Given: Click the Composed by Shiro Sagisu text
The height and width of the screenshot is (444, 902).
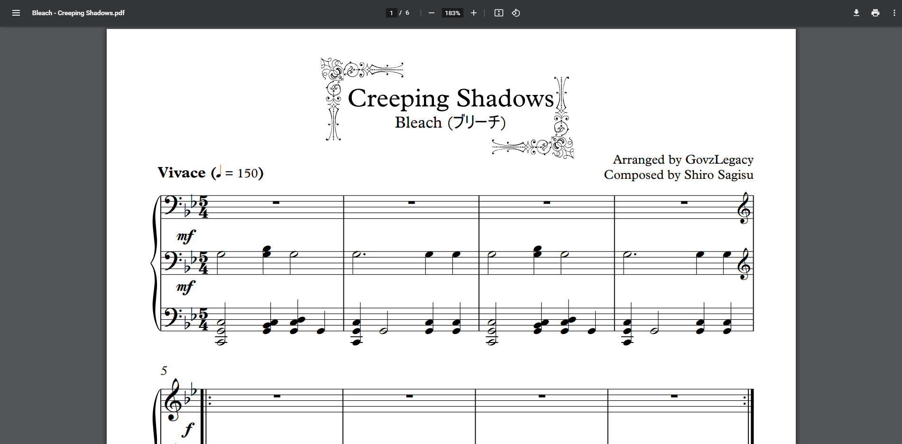Looking at the screenshot, I should (x=678, y=175).
